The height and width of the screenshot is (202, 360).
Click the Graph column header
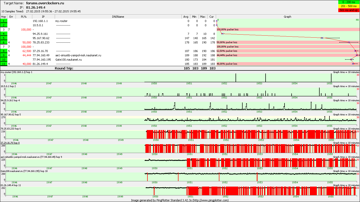(287, 17)
